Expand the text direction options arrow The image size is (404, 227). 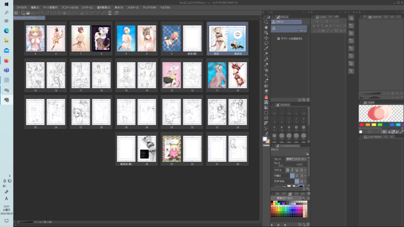[x=306, y=182]
